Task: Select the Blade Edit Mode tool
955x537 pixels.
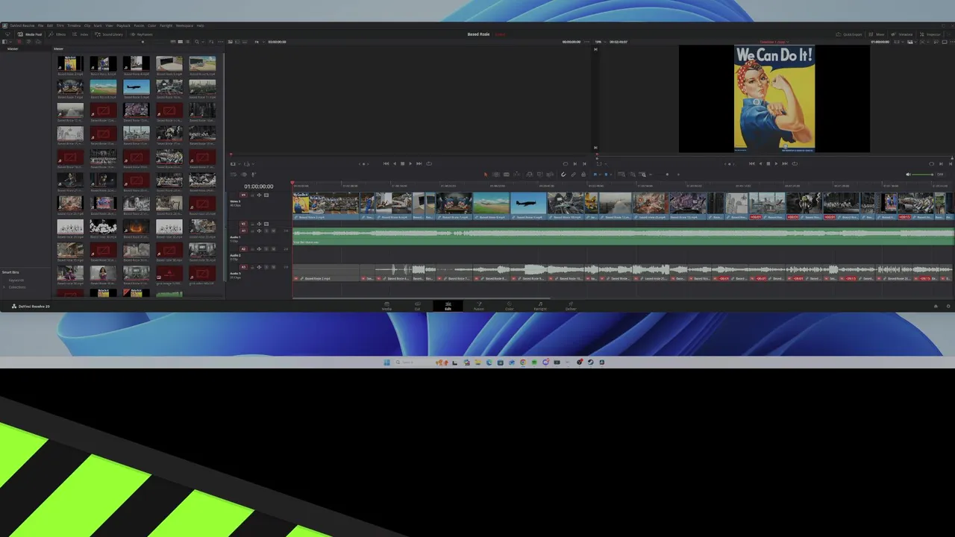Action: (x=517, y=175)
